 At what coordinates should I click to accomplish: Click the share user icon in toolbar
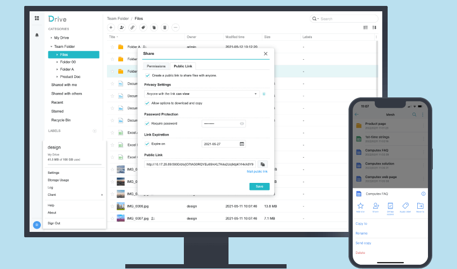click(122, 27)
